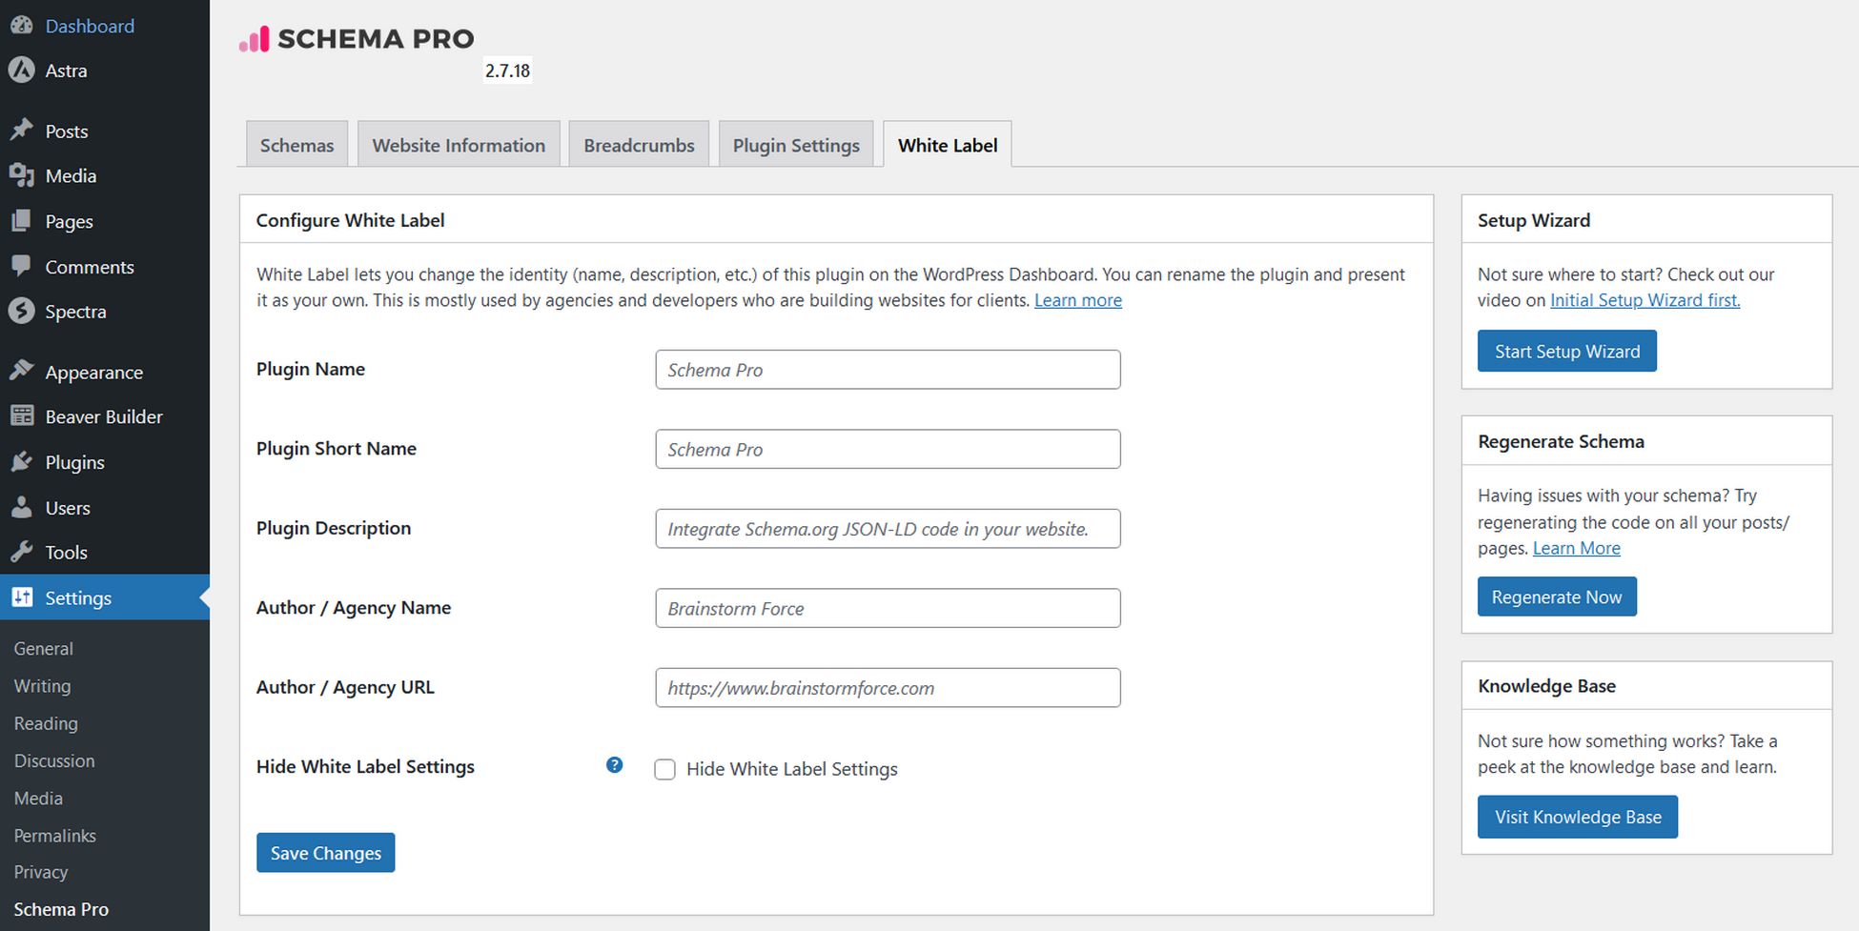
Task: Switch to the Schemas tab
Action: coord(296,144)
